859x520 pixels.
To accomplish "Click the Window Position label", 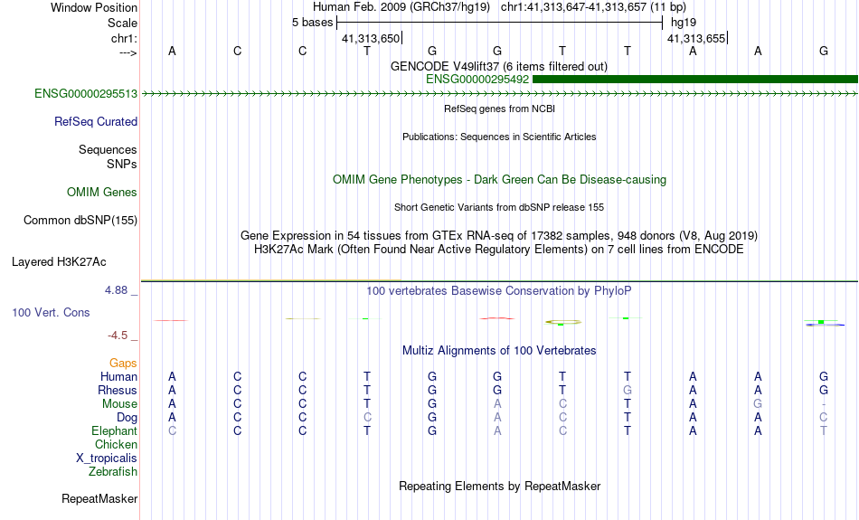I will [x=94, y=7].
